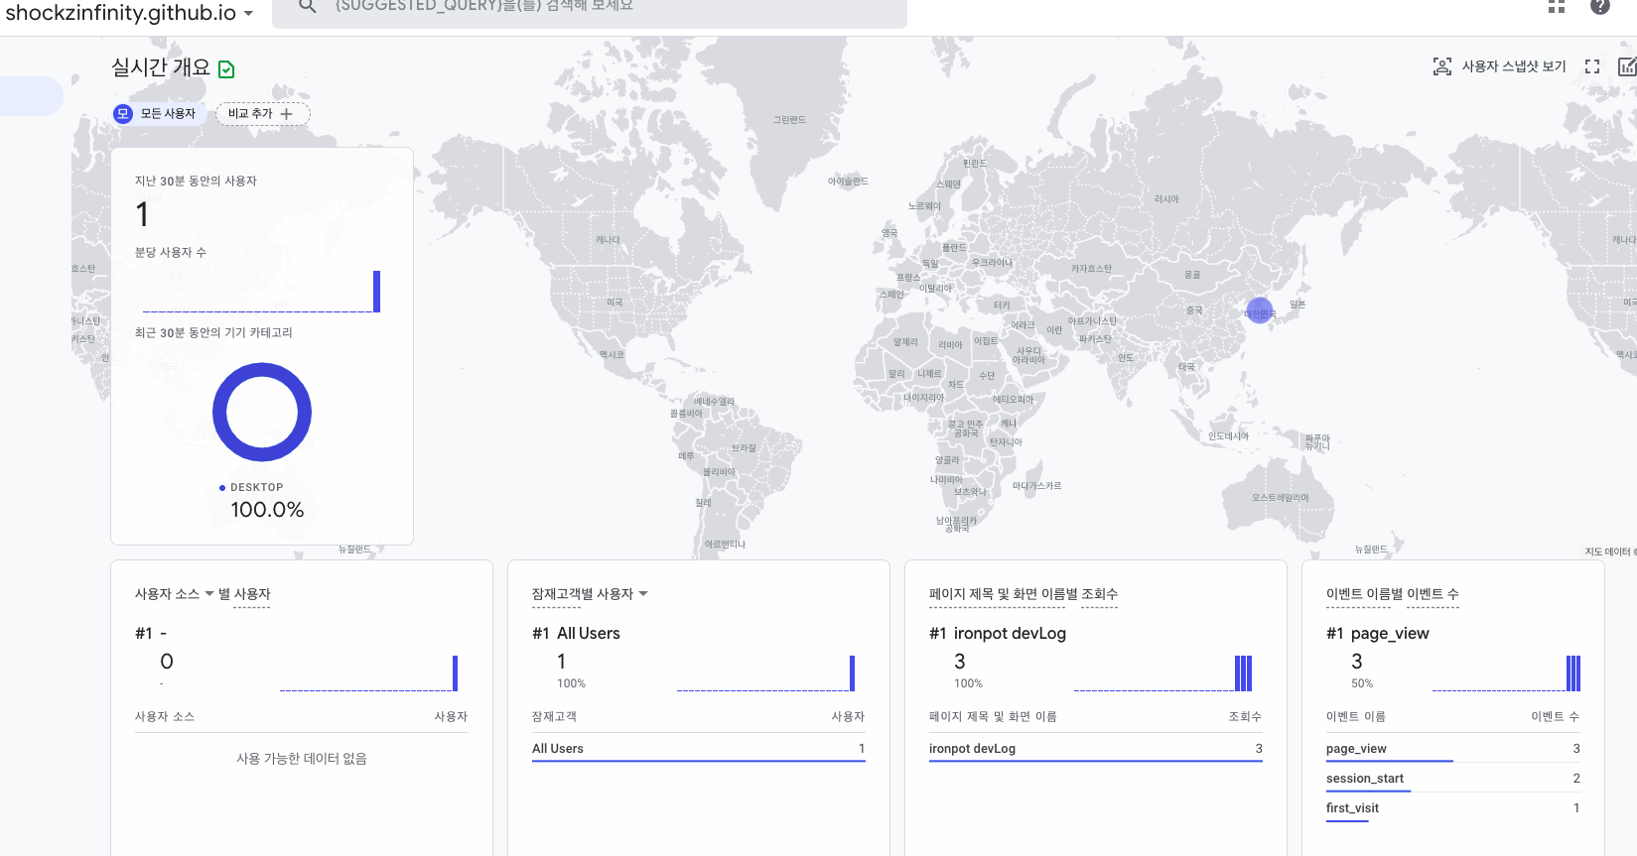Image resolution: width=1637 pixels, height=856 pixels.
Task: Click the 사용자 스냅샷 보기 link text
Action: tap(1513, 66)
